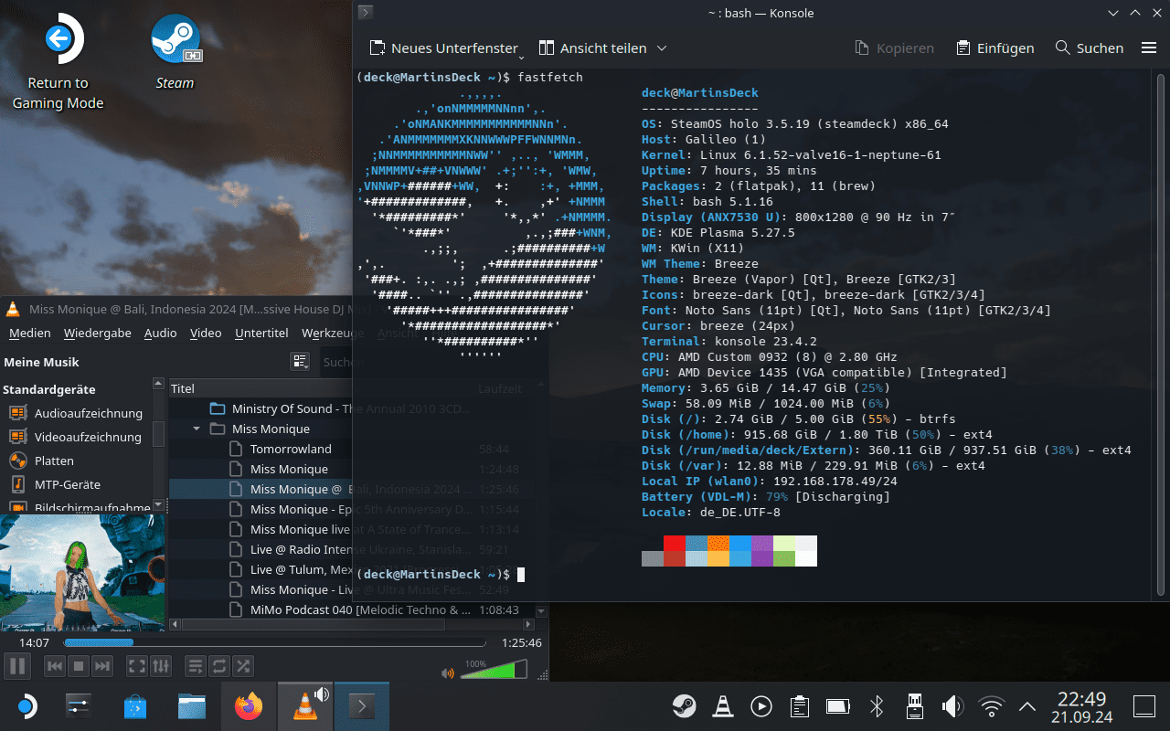1170x731 pixels.
Task: Click Suchen in Konsole toolbar
Action: tap(1090, 48)
